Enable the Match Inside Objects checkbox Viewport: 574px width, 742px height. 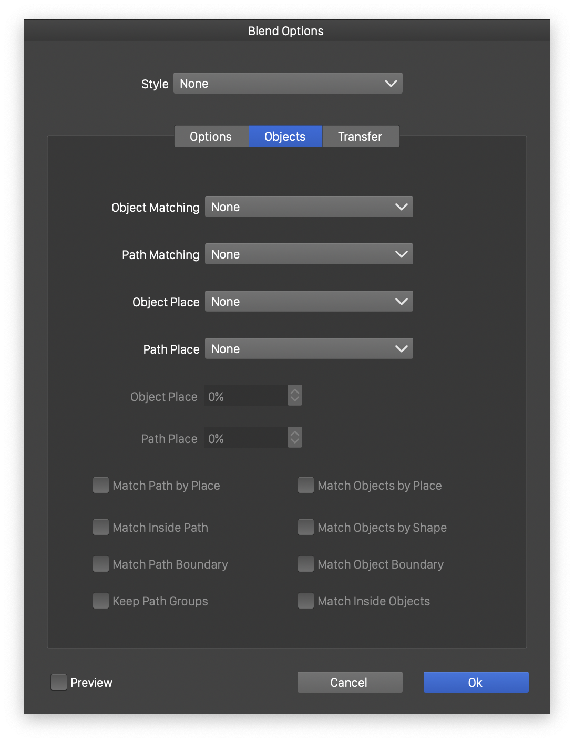(x=306, y=601)
